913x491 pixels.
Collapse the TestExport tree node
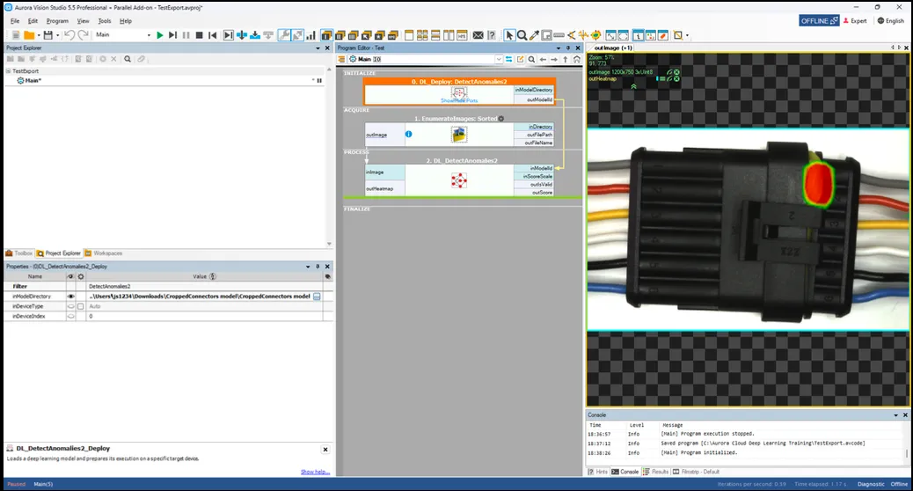8,71
